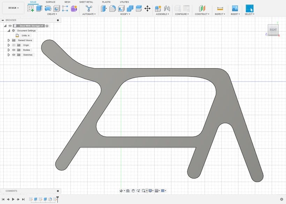This screenshot has width=286, height=204.
Task: Select the Create Sketch tool
Action: point(31,8)
